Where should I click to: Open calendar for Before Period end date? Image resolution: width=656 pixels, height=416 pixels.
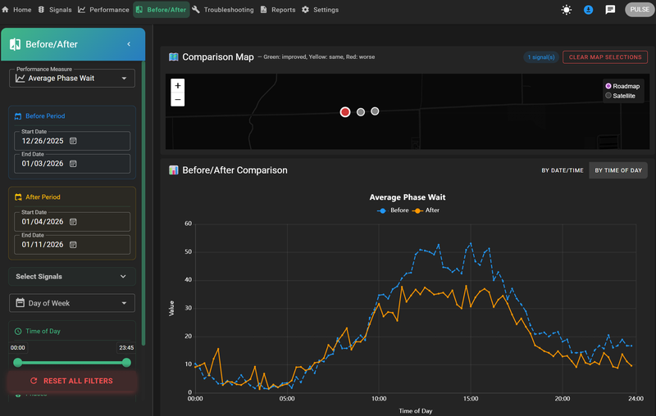(x=73, y=163)
